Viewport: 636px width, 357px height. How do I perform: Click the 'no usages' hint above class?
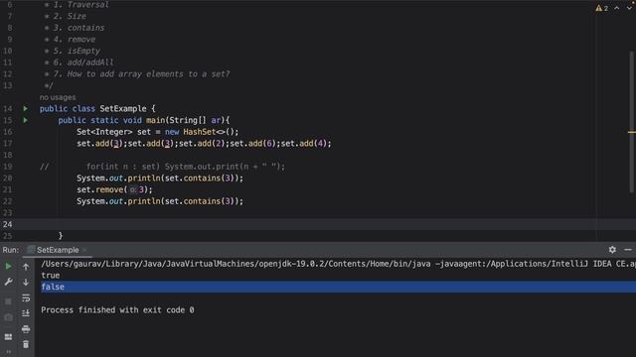pyautogui.click(x=58, y=97)
